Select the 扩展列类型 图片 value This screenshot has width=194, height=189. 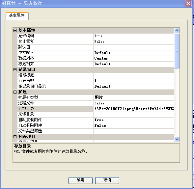pyautogui.click(x=134, y=98)
